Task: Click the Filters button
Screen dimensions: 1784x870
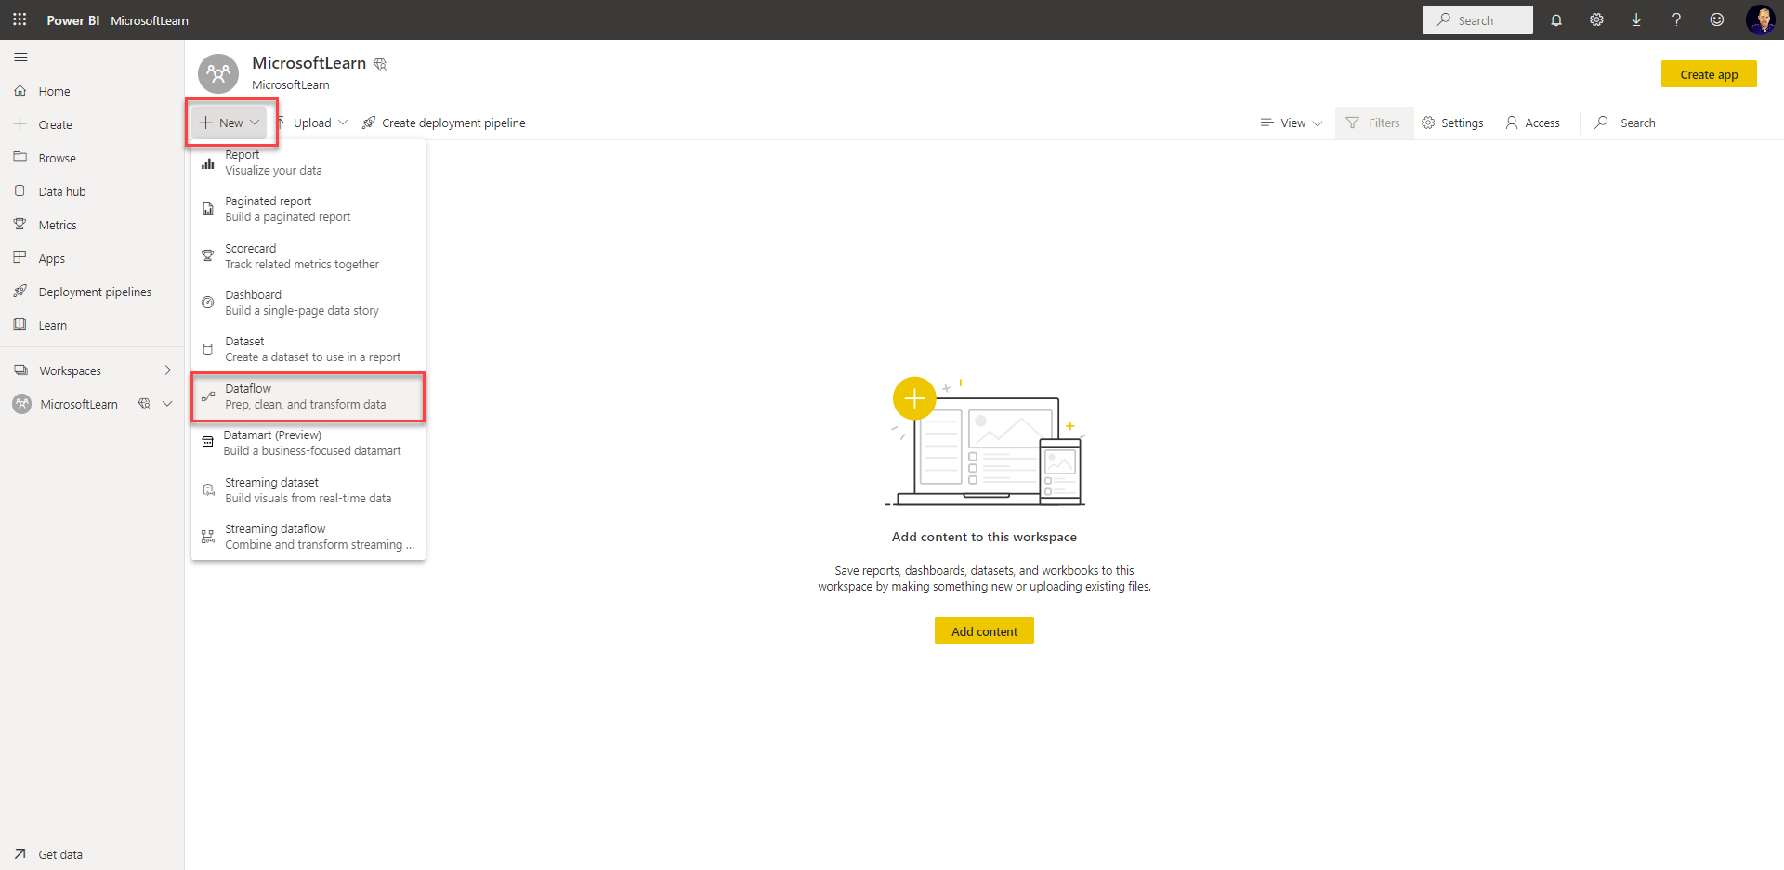Action: [1373, 123]
